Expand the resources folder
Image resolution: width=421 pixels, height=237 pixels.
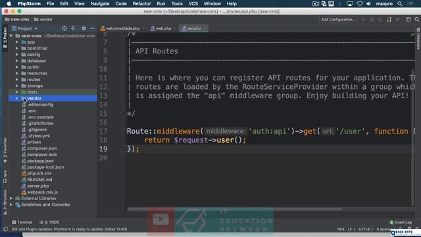[x=17, y=73]
